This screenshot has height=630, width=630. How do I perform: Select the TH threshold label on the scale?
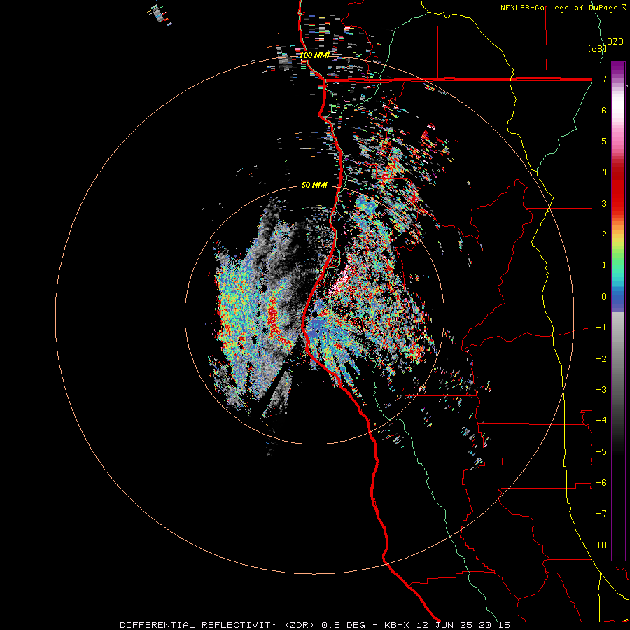601,545
